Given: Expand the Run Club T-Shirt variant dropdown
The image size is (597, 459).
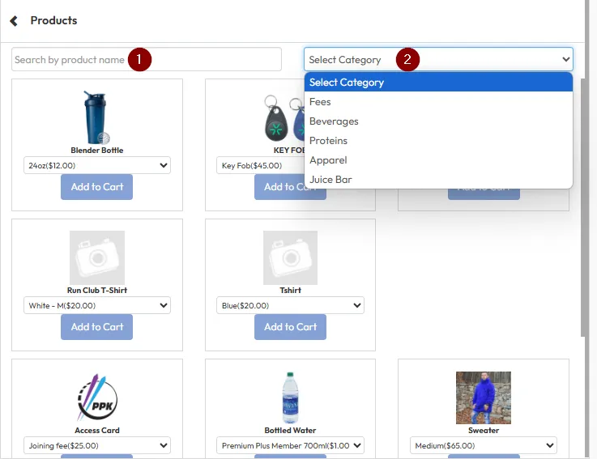Looking at the screenshot, I should pyautogui.click(x=97, y=306).
